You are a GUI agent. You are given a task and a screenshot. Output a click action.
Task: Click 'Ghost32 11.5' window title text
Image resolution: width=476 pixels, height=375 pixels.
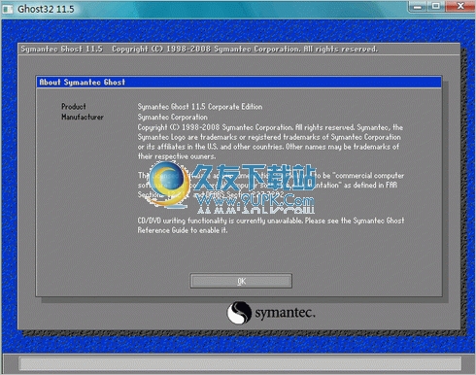click(46, 9)
